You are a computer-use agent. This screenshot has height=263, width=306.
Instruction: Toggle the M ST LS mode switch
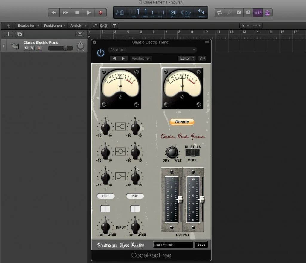[192, 152]
